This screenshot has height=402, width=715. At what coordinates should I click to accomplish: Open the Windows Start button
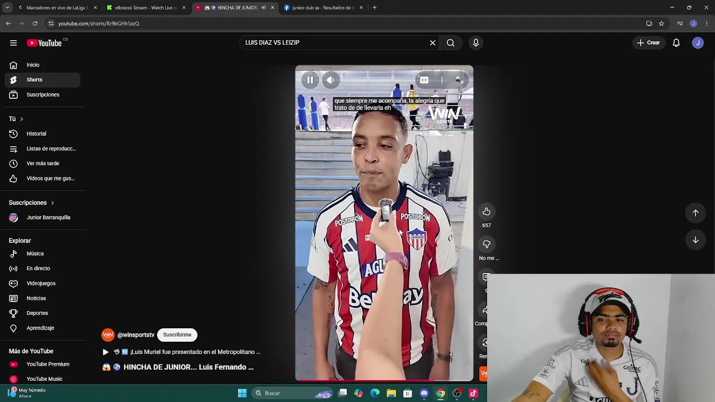(x=242, y=393)
